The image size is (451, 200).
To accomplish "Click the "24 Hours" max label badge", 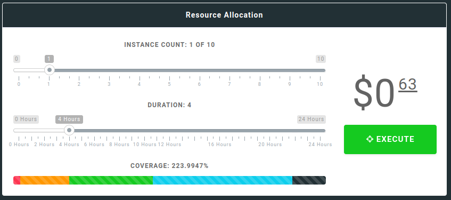I will point(311,119).
